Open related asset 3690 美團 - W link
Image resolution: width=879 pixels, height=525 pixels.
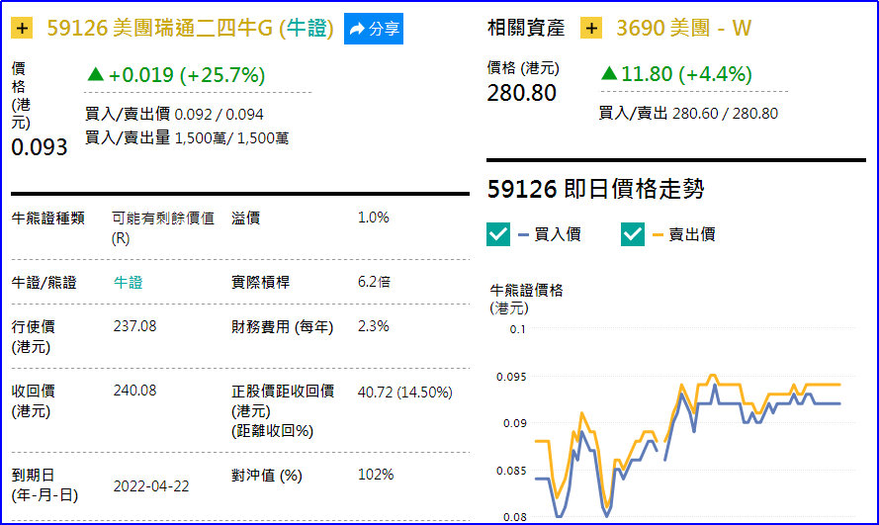coord(683,28)
